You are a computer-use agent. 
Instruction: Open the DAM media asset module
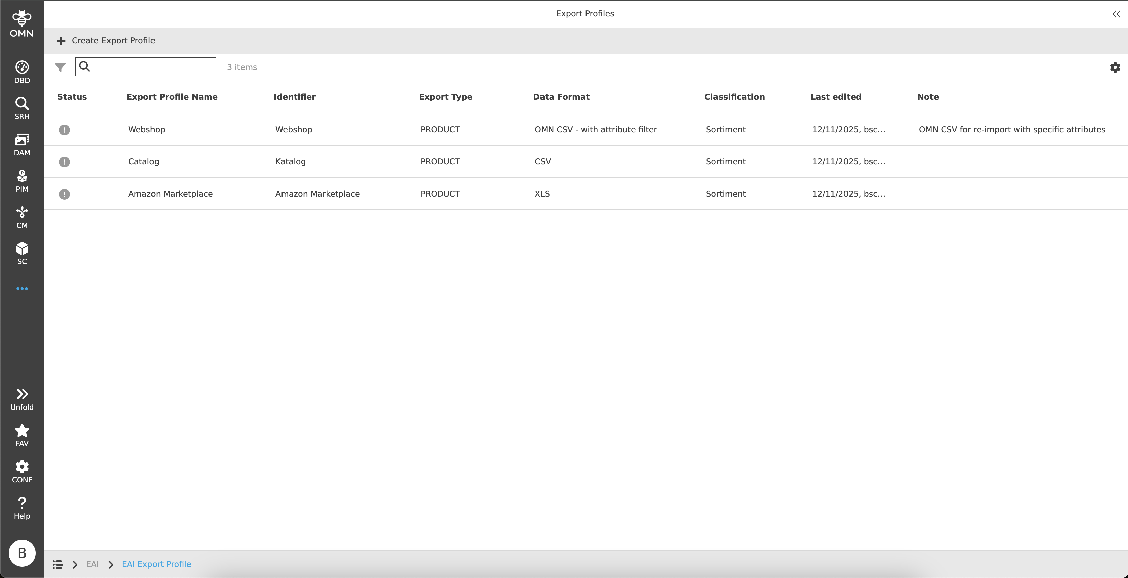pos(21,144)
